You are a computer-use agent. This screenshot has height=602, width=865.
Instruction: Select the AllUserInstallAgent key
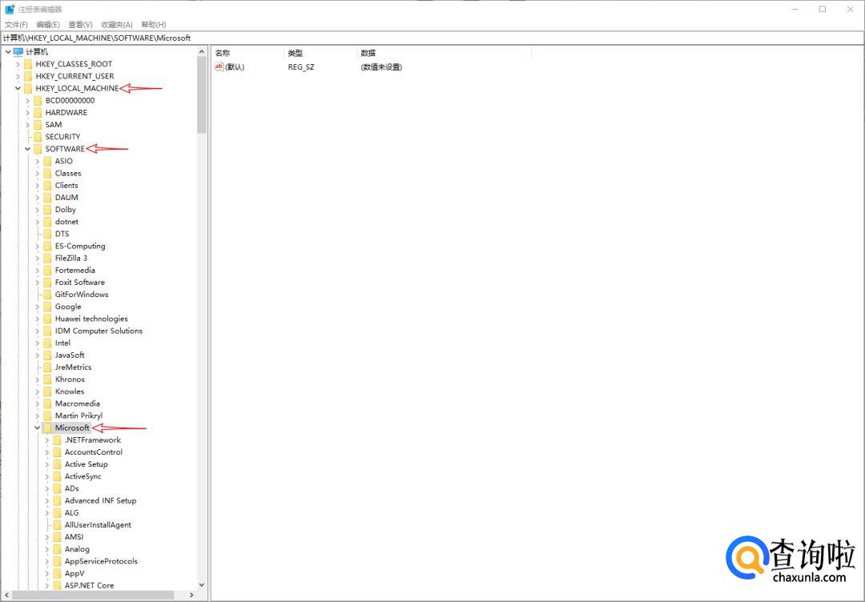(99, 525)
